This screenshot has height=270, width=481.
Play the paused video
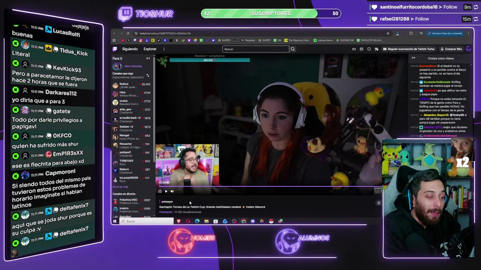(x=166, y=191)
